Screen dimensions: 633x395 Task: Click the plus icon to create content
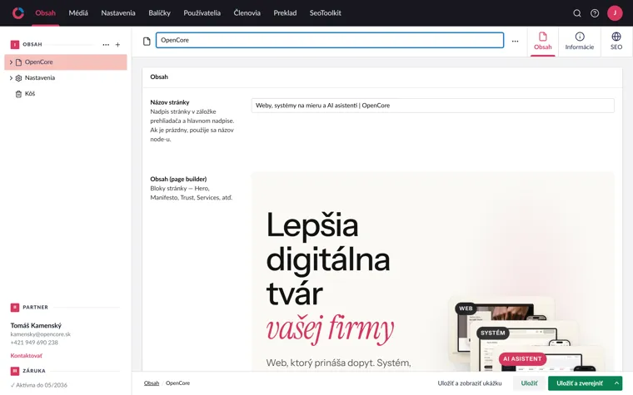118,45
